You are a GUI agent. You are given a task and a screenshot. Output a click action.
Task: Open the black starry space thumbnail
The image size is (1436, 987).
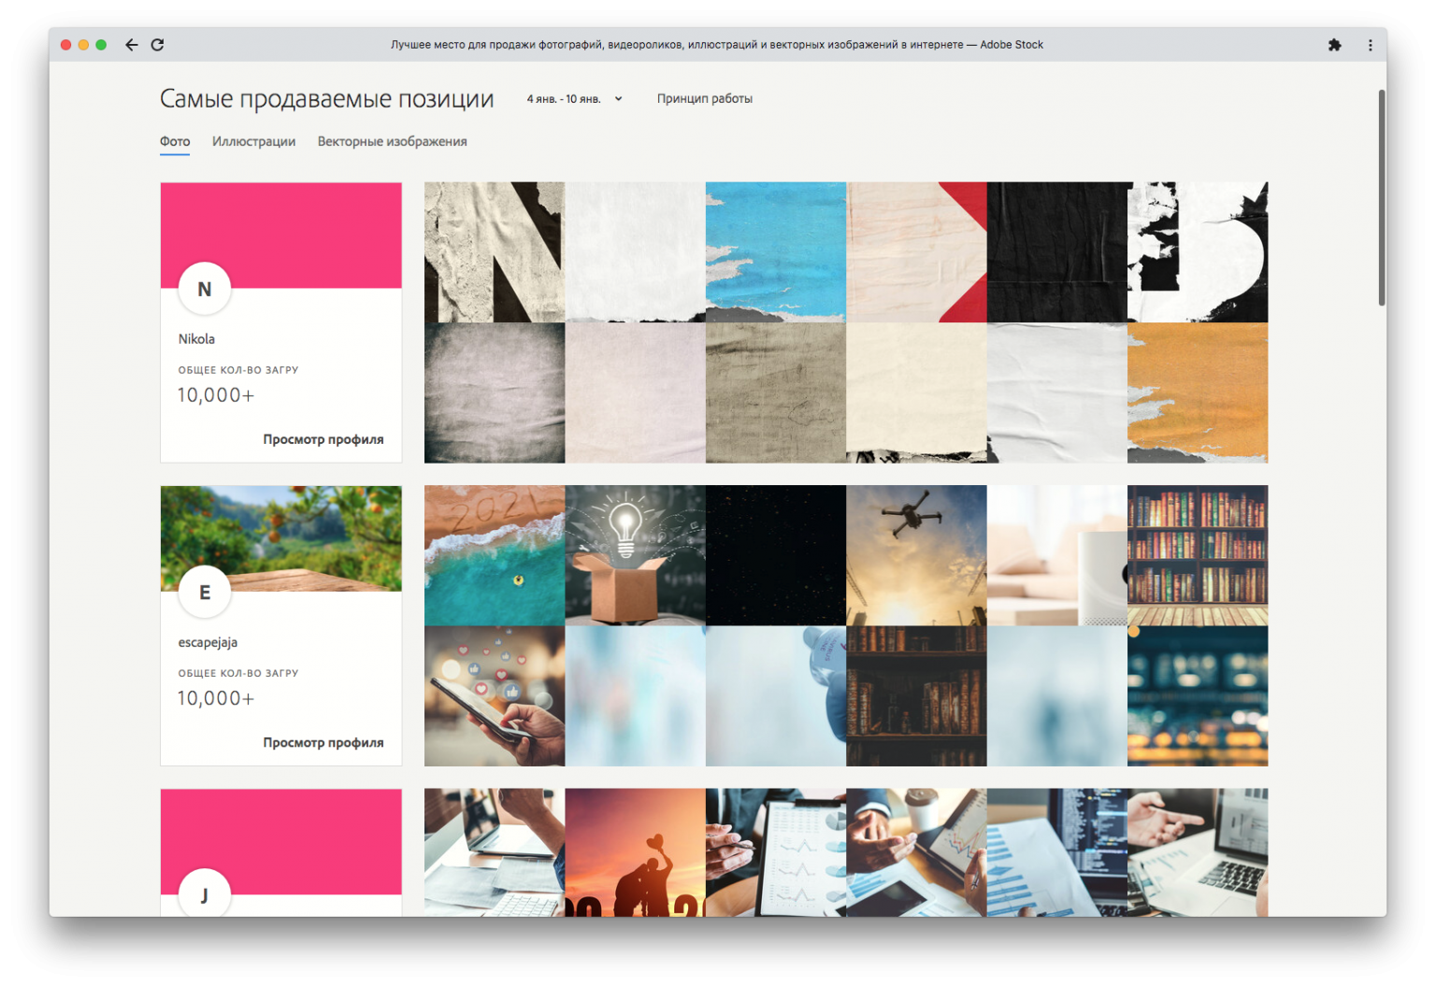click(776, 555)
